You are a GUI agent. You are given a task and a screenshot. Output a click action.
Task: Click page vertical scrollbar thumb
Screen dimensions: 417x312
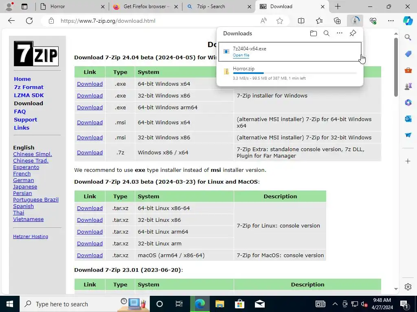pos(396,67)
